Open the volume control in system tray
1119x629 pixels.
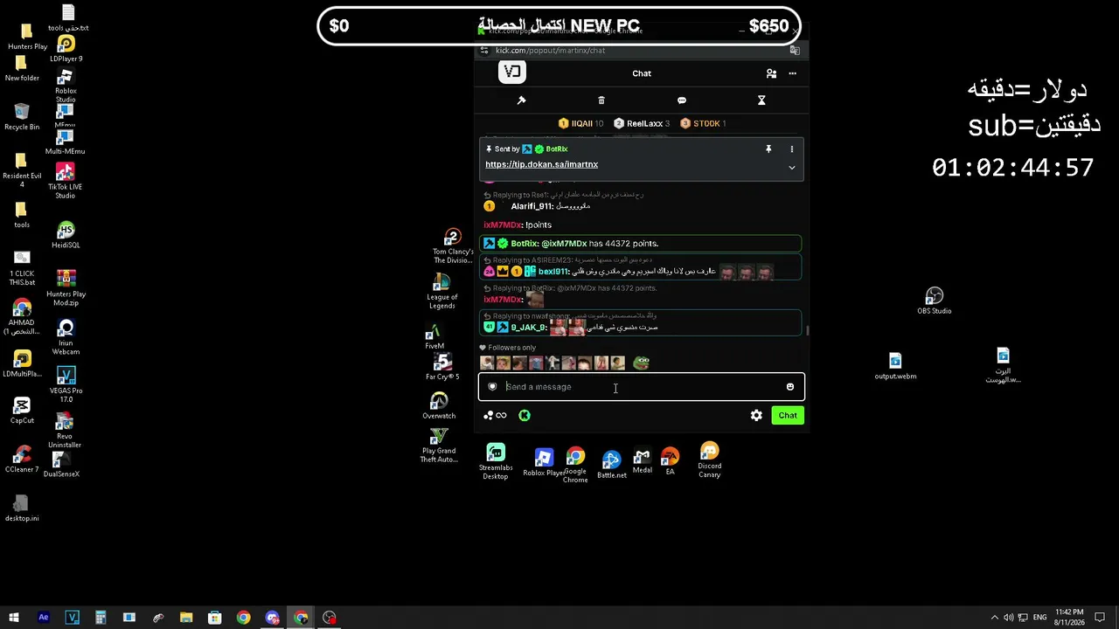pyautogui.click(x=1009, y=618)
